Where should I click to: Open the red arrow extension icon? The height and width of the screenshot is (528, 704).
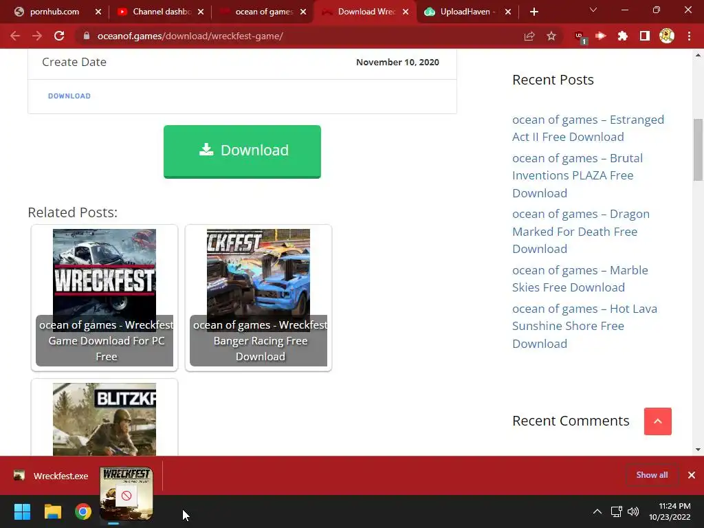pyautogui.click(x=601, y=36)
